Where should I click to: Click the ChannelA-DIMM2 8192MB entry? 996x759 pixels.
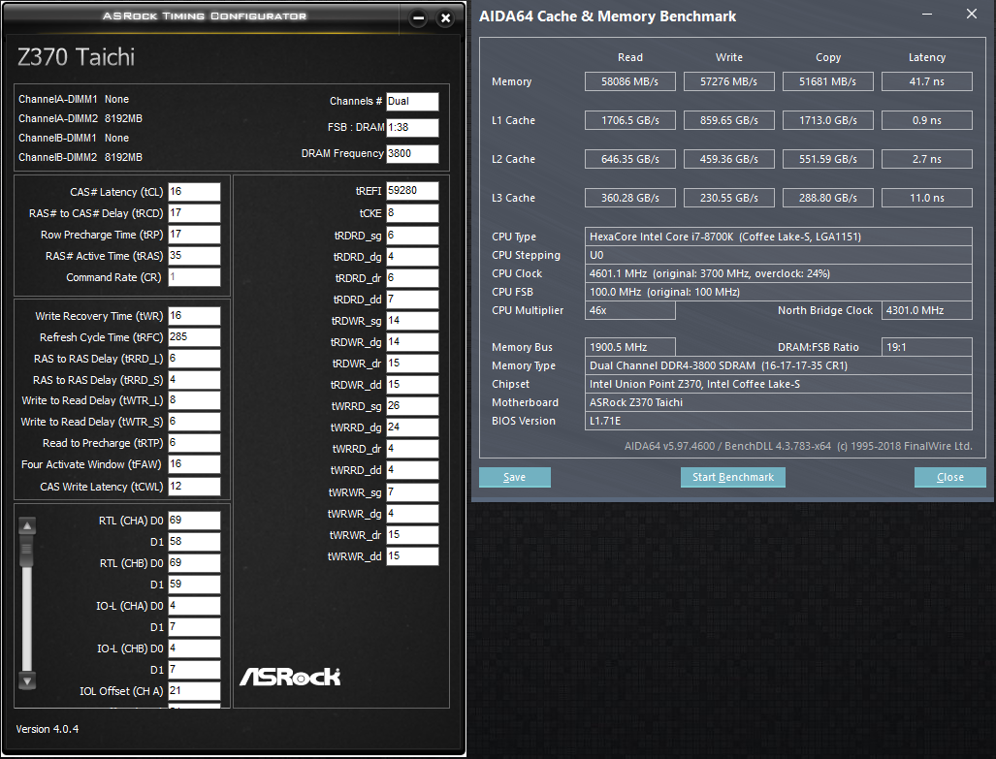coord(80,119)
